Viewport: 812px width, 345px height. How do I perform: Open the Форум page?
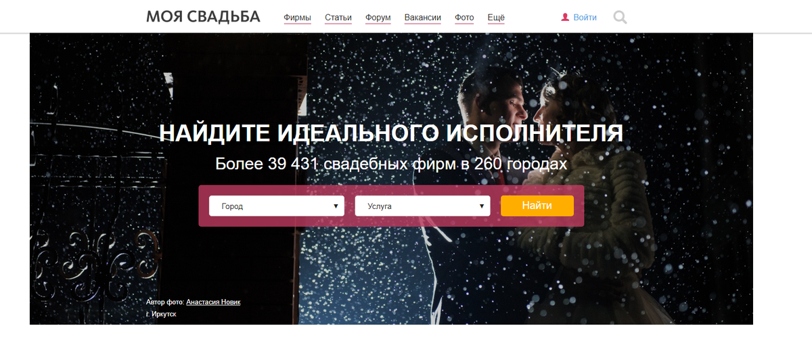pos(378,18)
